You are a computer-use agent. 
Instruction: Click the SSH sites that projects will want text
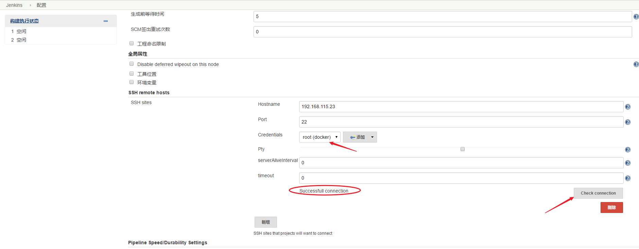[x=293, y=233]
